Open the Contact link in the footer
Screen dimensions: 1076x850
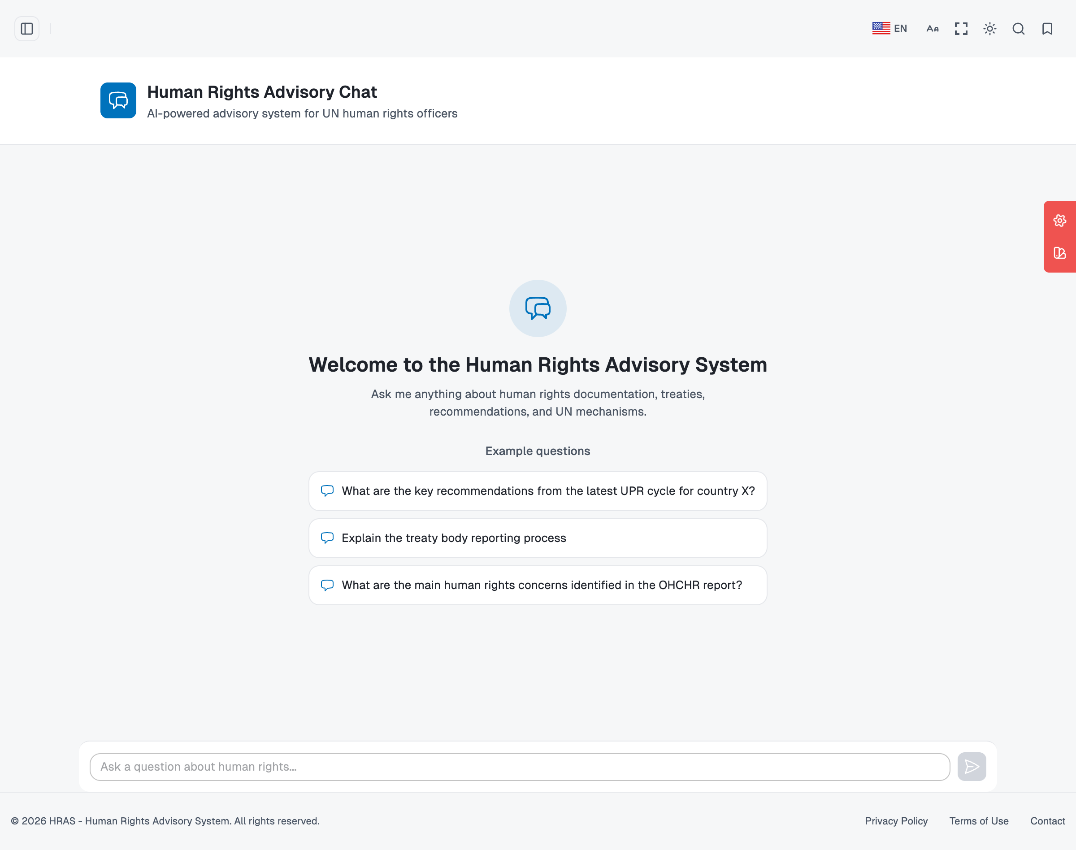(x=1047, y=821)
